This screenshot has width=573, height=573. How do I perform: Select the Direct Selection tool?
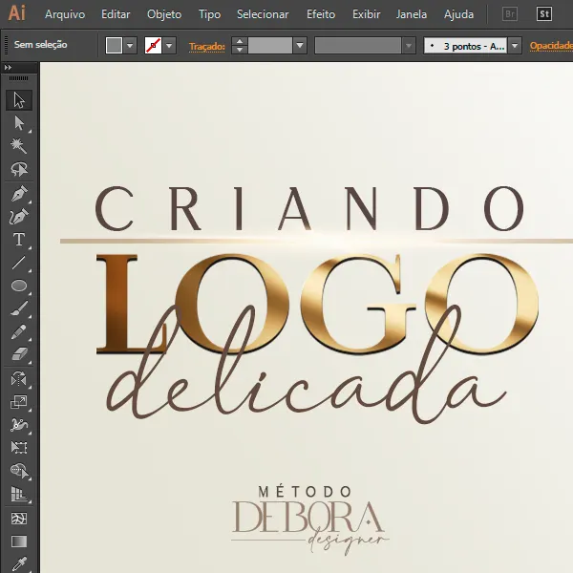(19, 123)
